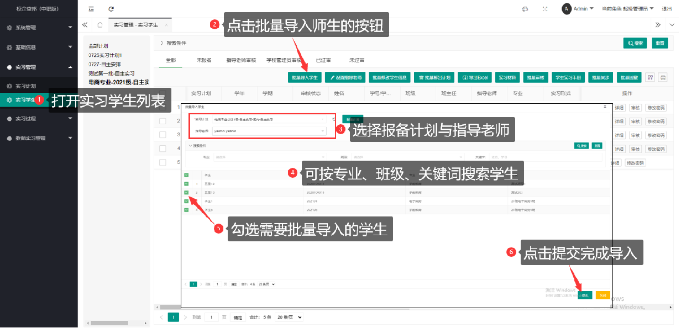Viewport: 681px width, 328px height.
Task: Collapse sidebar with the menu fold icon
Action: coord(91,9)
